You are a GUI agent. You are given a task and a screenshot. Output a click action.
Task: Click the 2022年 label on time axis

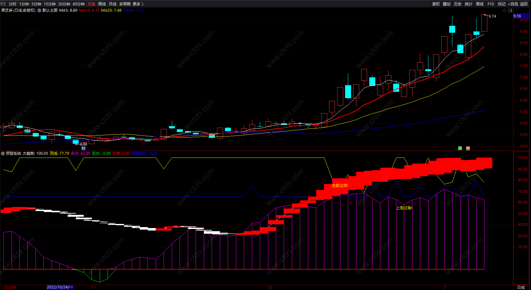click(10, 287)
